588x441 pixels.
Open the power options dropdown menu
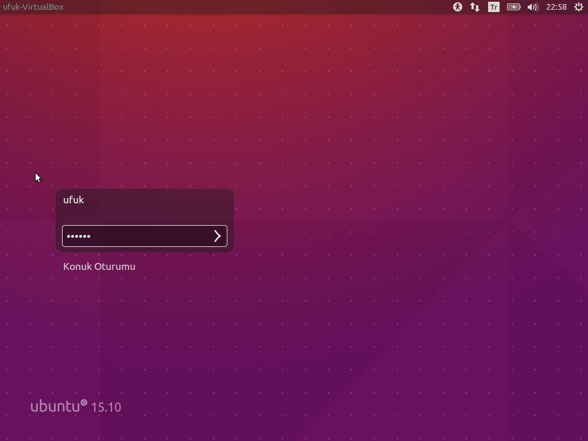point(579,7)
